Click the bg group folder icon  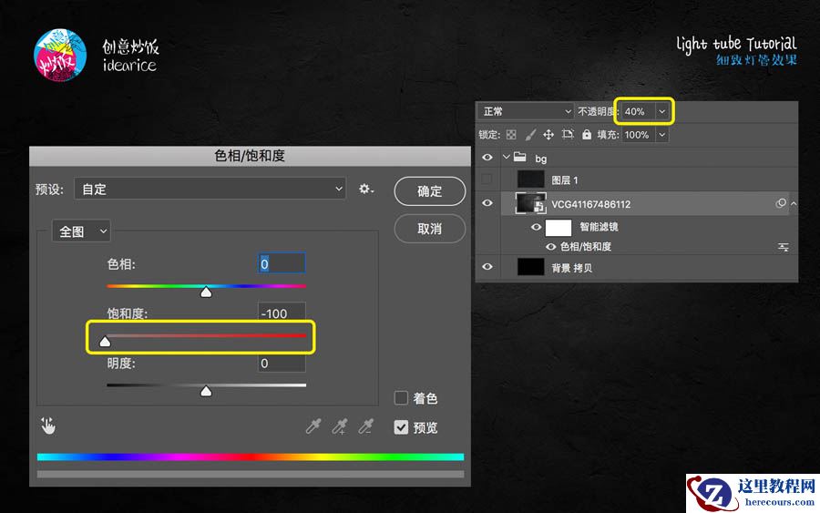pyautogui.click(x=520, y=157)
